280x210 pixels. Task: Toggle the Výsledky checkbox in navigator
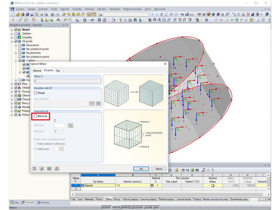(16, 37)
